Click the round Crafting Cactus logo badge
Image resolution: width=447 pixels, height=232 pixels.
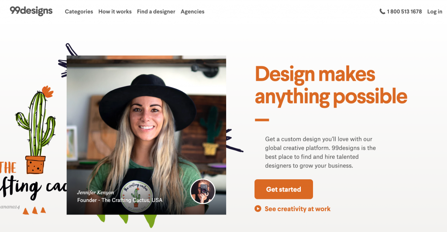pyautogui.click(x=136, y=196)
